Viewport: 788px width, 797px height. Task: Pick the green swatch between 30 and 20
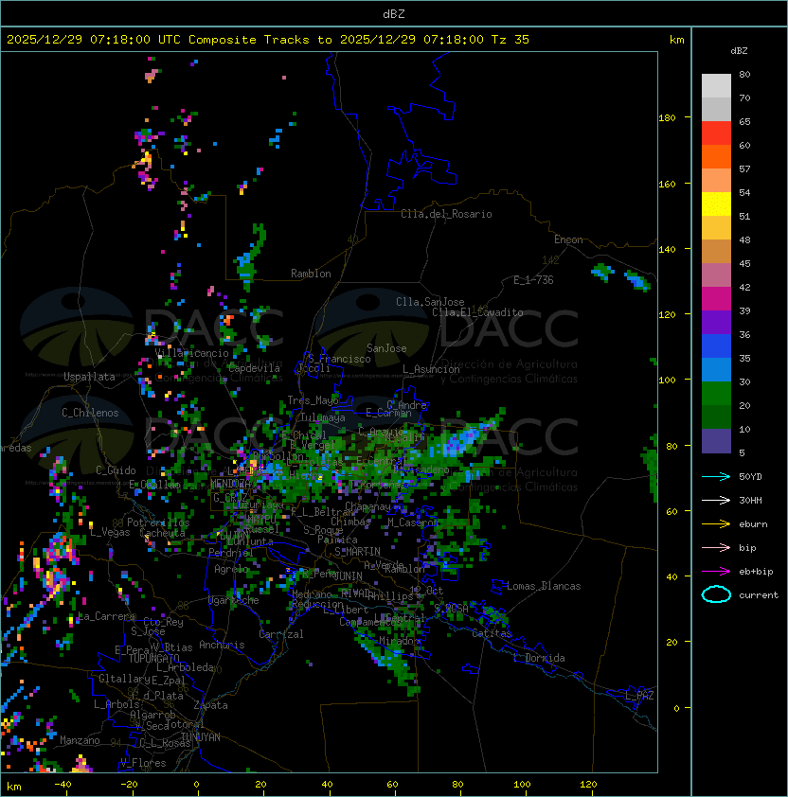coord(716,393)
